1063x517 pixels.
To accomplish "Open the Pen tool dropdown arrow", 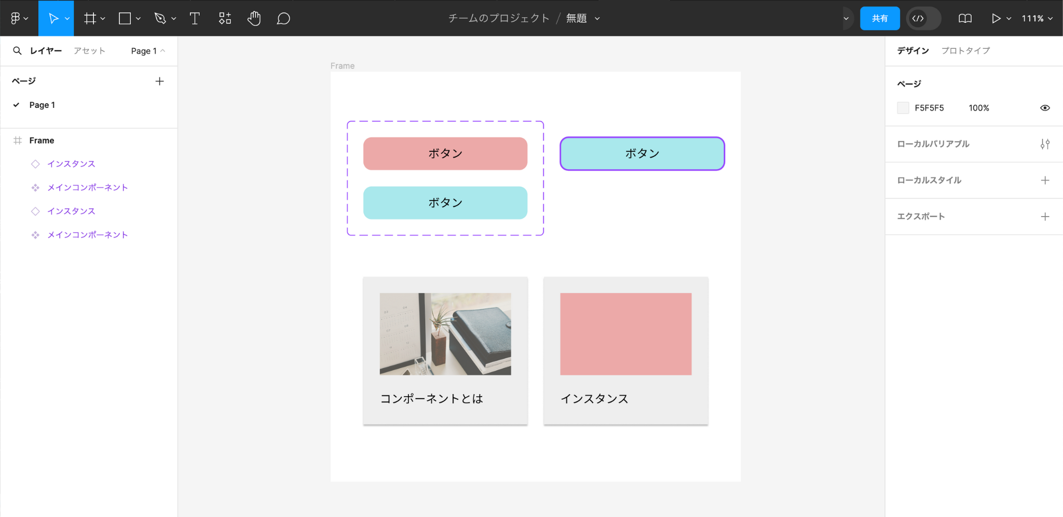I will click(x=173, y=19).
